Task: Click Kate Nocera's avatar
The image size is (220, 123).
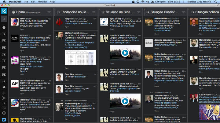Action: coord(194,98)
